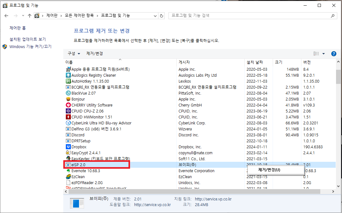Click the refresh button beside address bar

(162, 16)
